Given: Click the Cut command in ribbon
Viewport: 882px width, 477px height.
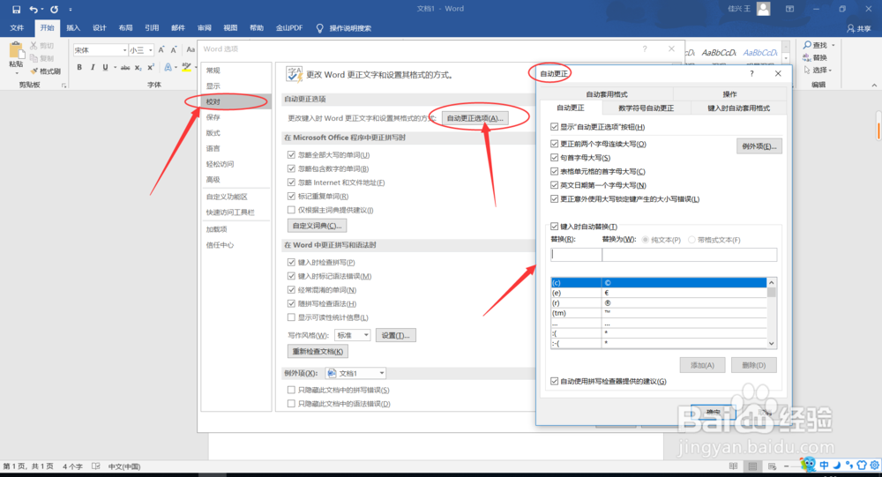Looking at the screenshot, I should [42, 46].
